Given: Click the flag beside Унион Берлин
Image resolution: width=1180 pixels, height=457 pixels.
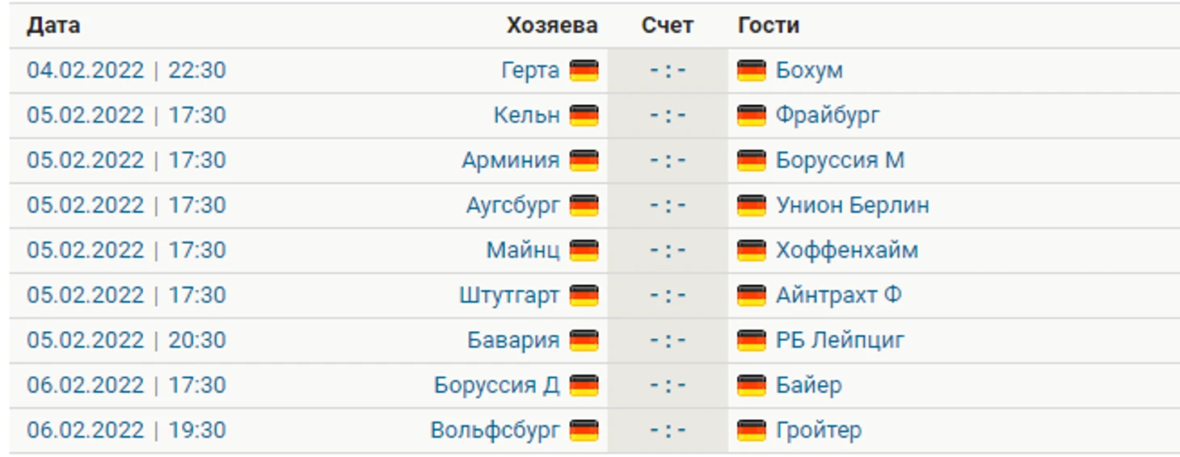Looking at the screenshot, I should (x=752, y=206).
